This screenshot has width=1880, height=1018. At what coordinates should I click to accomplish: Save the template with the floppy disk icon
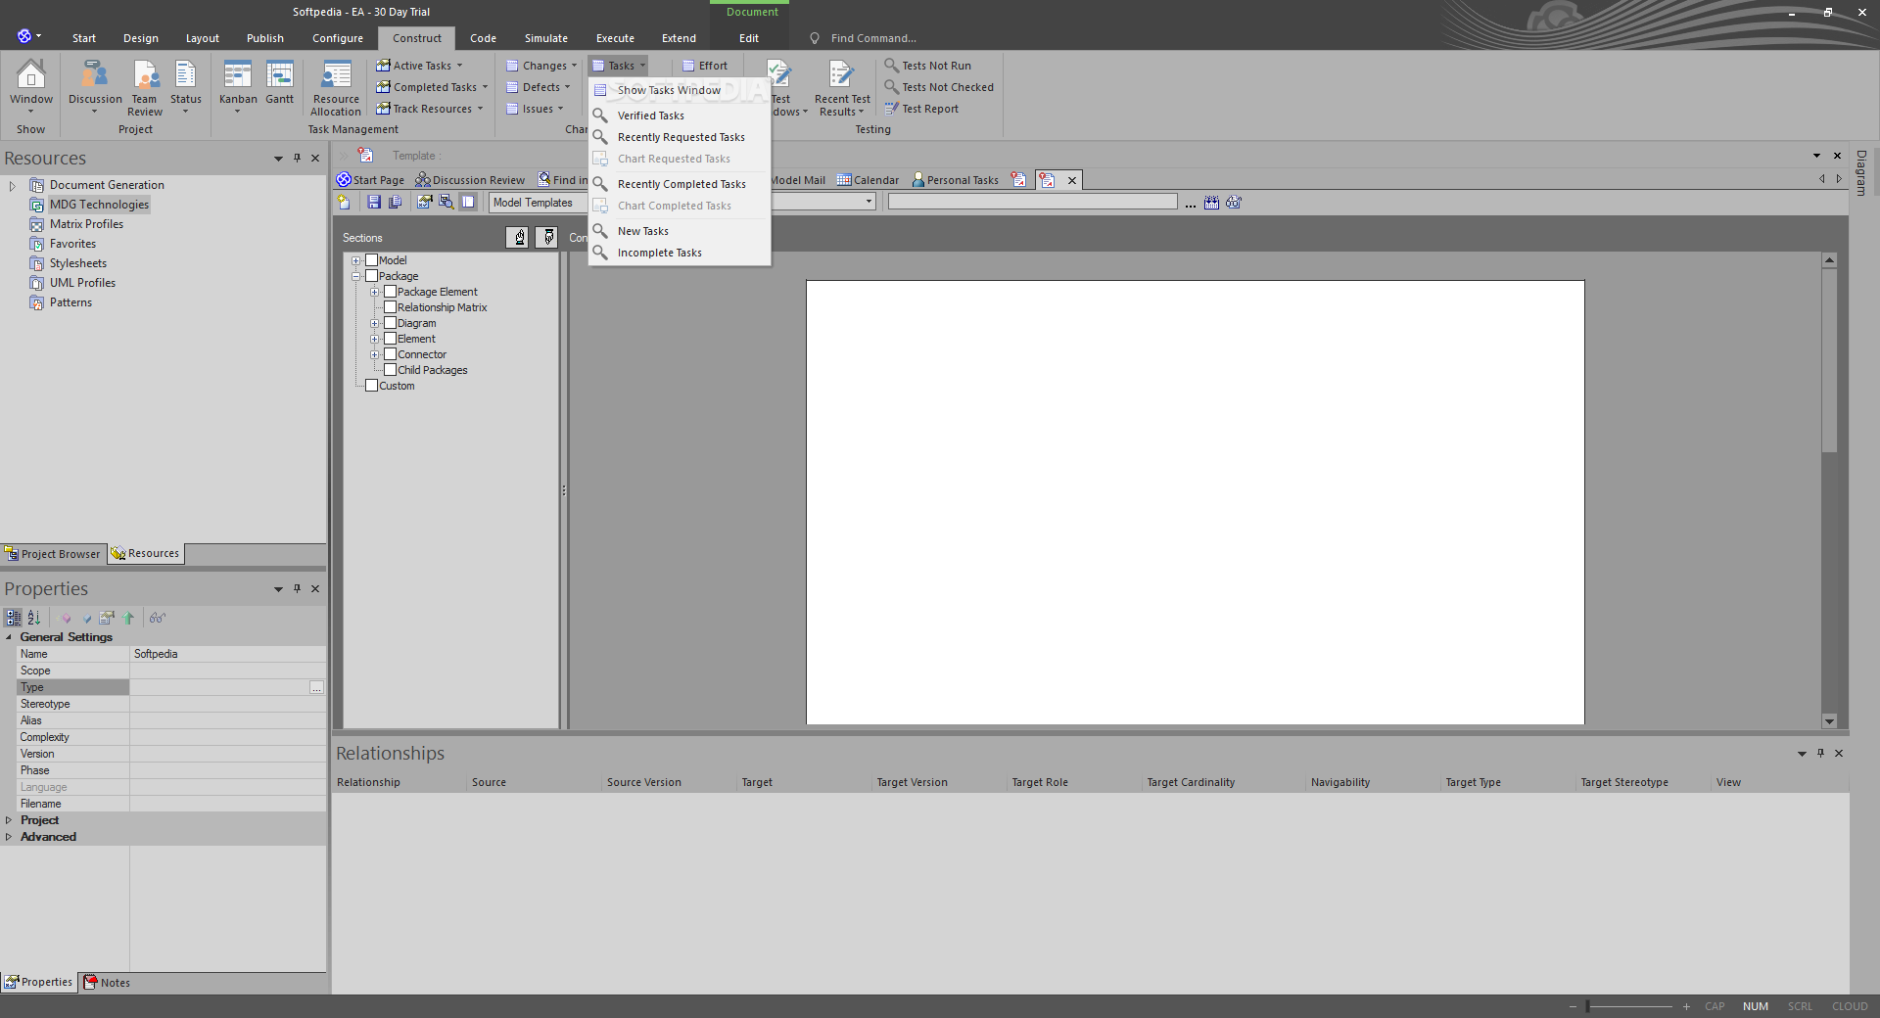coord(373,202)
